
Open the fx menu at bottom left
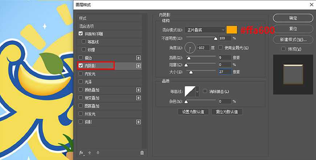(x=81, y=153)
